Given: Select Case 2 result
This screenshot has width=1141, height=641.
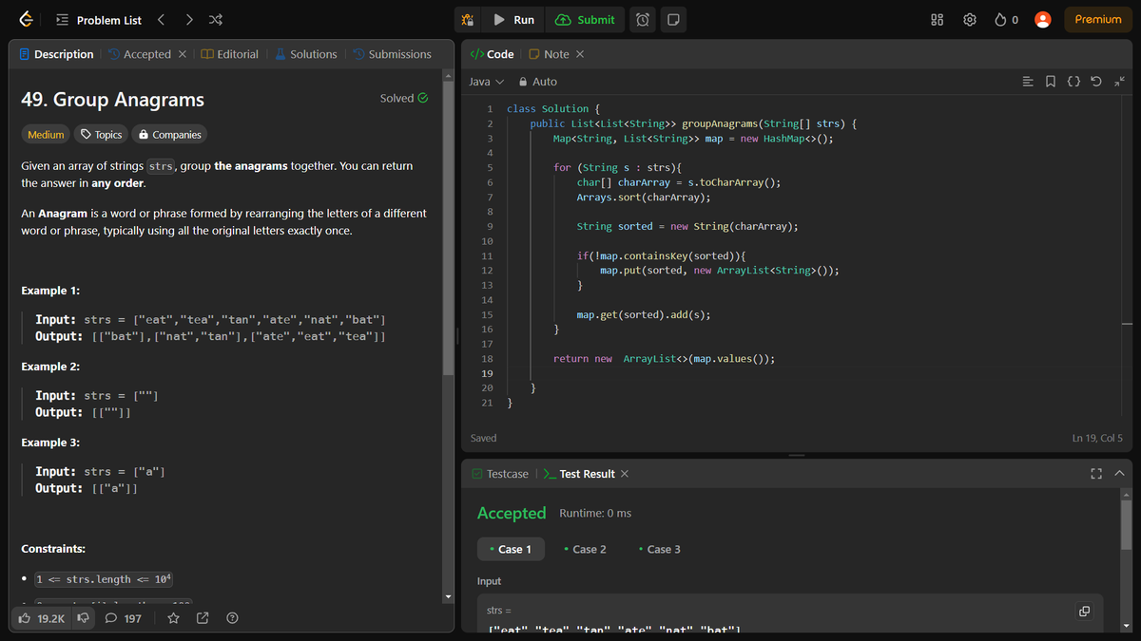Looking at the screenshot, I should click(585, 549).
